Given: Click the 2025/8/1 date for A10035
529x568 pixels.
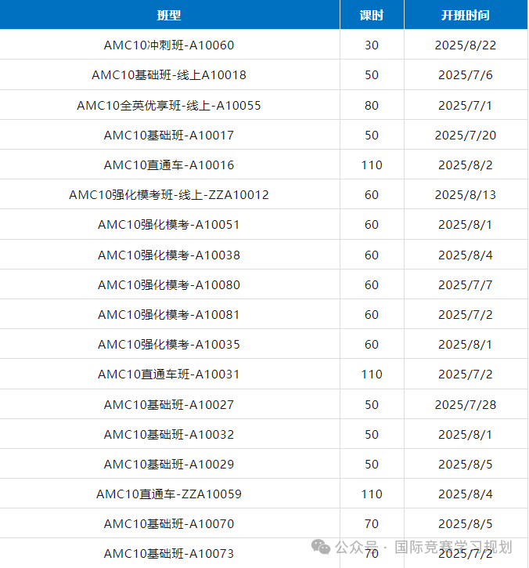Looking at the screenshot, I should click(466, 344).
